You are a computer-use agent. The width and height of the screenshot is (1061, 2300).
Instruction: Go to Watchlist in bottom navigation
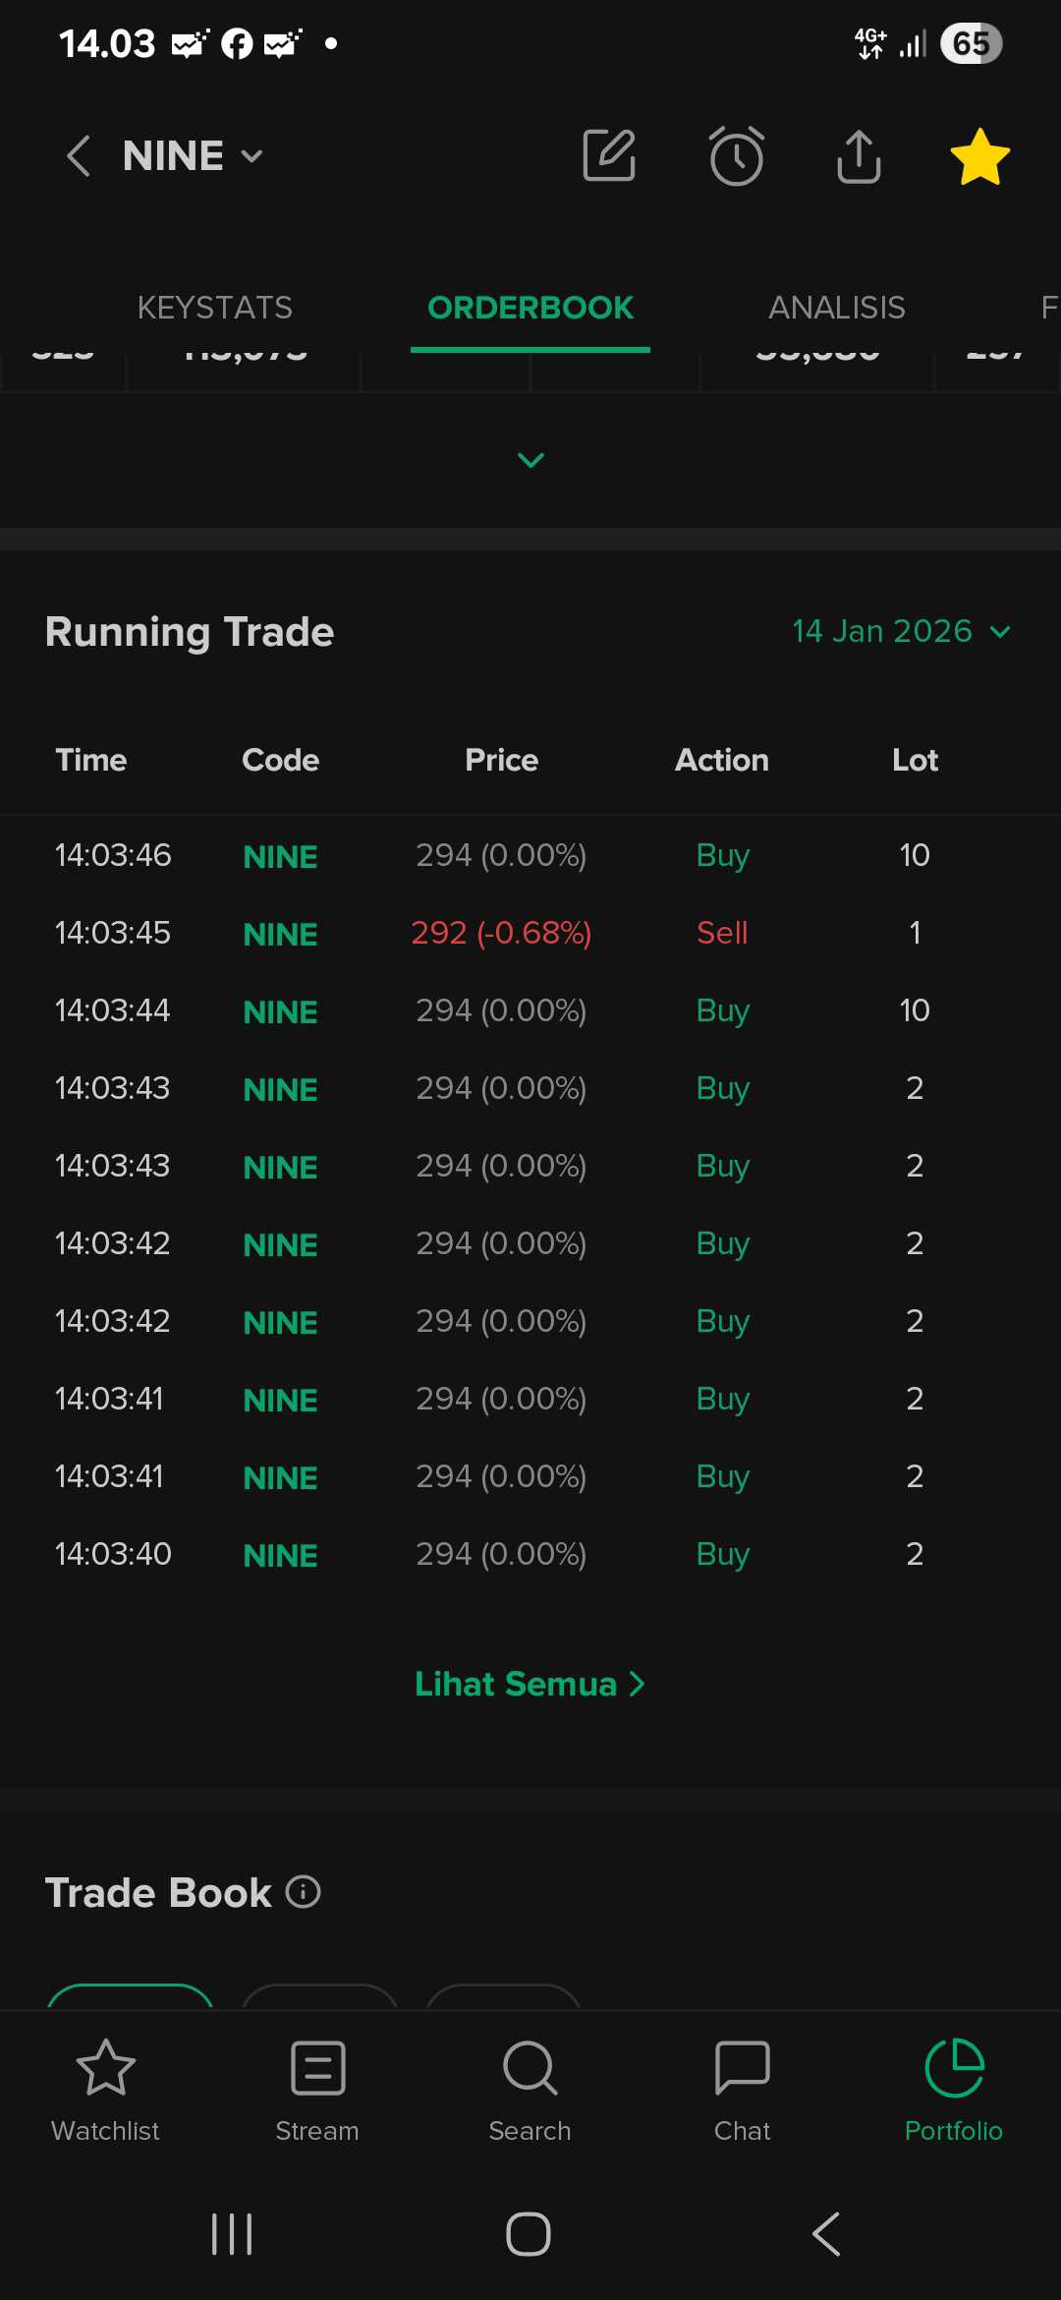click(105, 2090)
